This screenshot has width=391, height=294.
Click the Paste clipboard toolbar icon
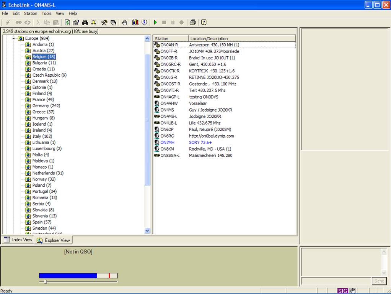click(x=56, y=23)
